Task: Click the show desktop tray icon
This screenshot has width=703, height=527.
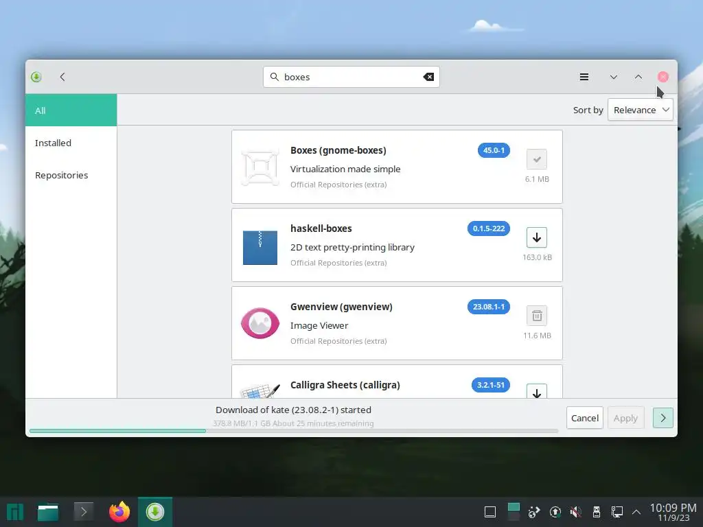Action: coord(490,512)
